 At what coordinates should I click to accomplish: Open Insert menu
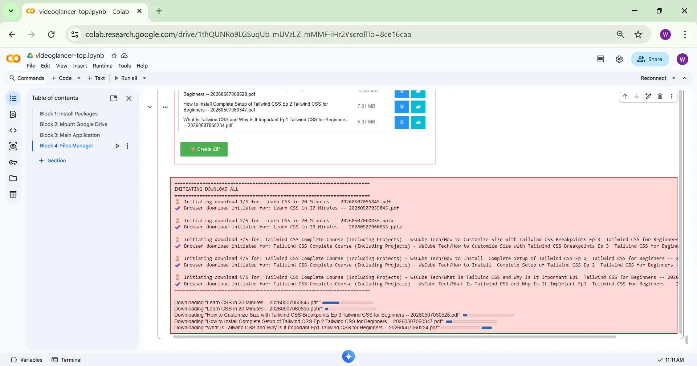pos(80,66)
